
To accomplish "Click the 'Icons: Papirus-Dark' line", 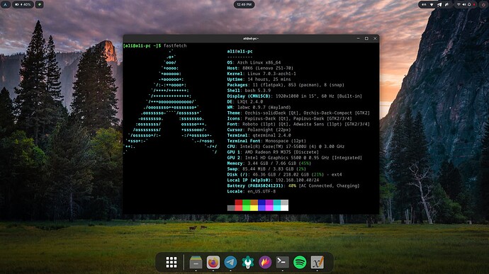I will (x=289, y=118).
